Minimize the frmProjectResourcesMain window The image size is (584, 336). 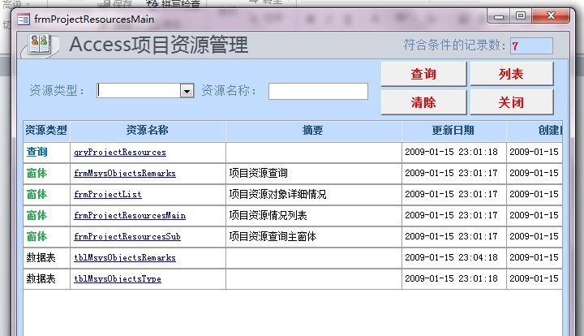point(499,16)
